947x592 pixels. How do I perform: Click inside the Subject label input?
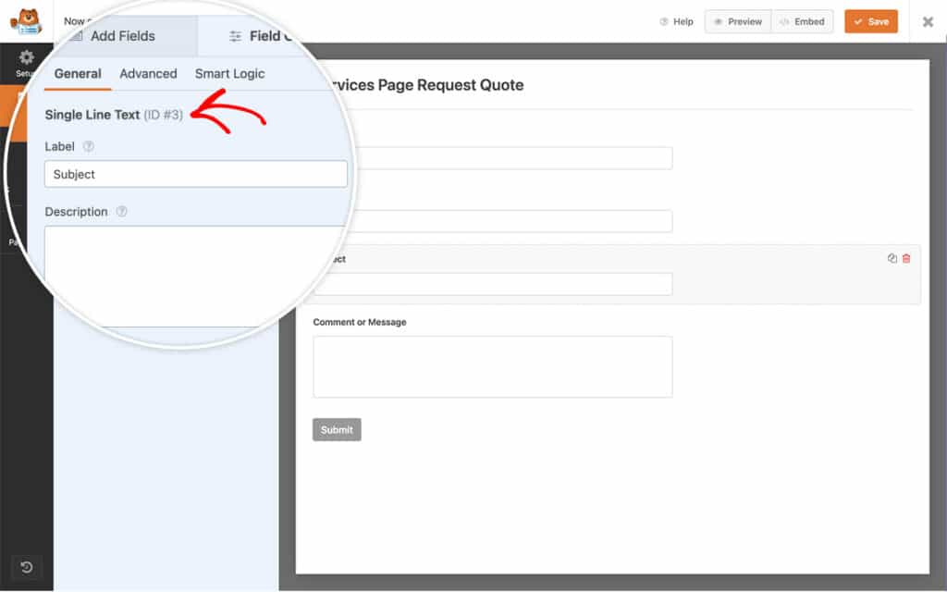pyautogui.click(x=195, y=174)
